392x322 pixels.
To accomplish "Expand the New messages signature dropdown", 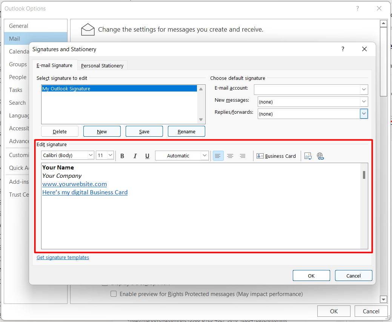I will pyautogui.click(x=364, y=102).
